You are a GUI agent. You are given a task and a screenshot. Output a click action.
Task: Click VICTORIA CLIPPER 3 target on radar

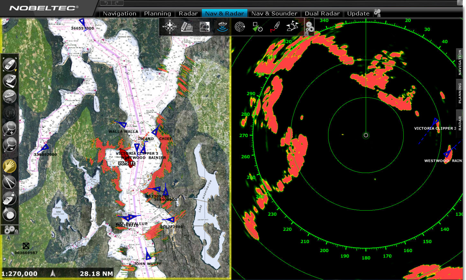click(x=435, y=122)
